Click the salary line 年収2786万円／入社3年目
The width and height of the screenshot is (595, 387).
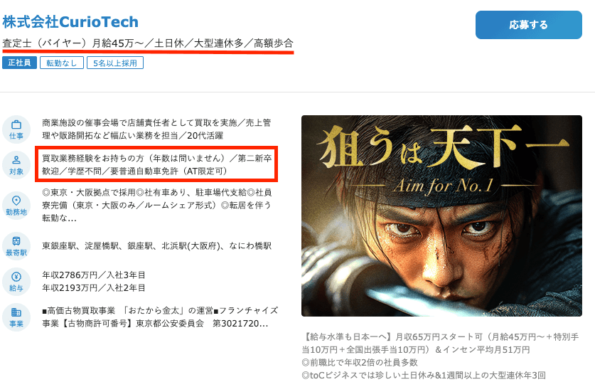(x=94, y=275)
